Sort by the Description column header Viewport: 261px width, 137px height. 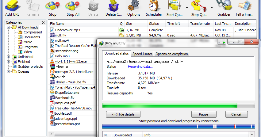tap(244, 24)
